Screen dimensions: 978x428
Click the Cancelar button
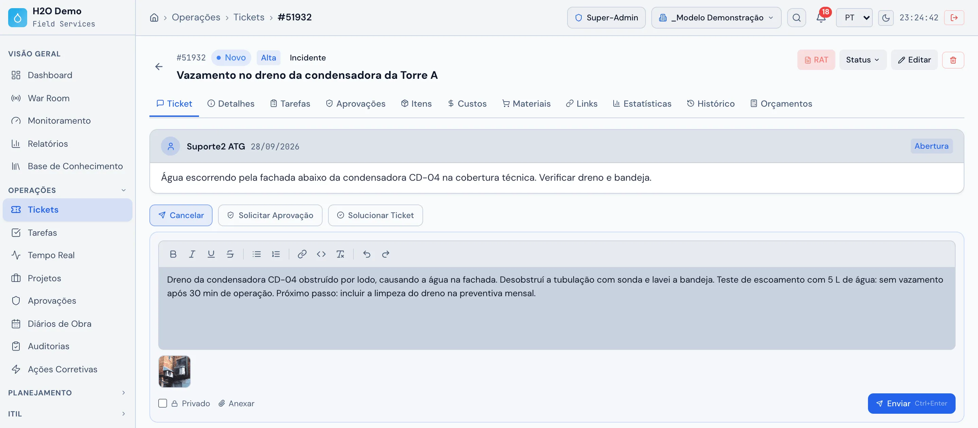click(181, 215)
